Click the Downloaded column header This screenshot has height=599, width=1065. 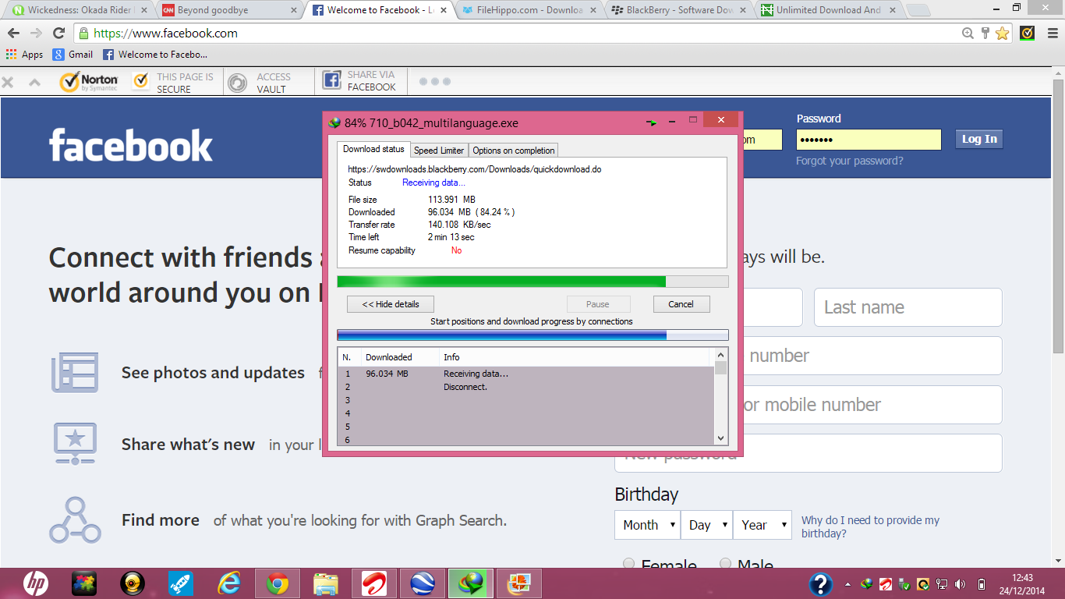[401, 357]
